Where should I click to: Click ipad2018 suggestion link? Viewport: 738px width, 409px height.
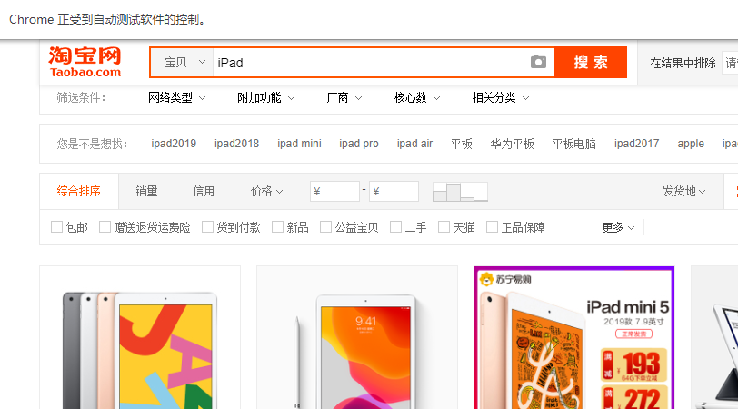[x=236, y=144]
